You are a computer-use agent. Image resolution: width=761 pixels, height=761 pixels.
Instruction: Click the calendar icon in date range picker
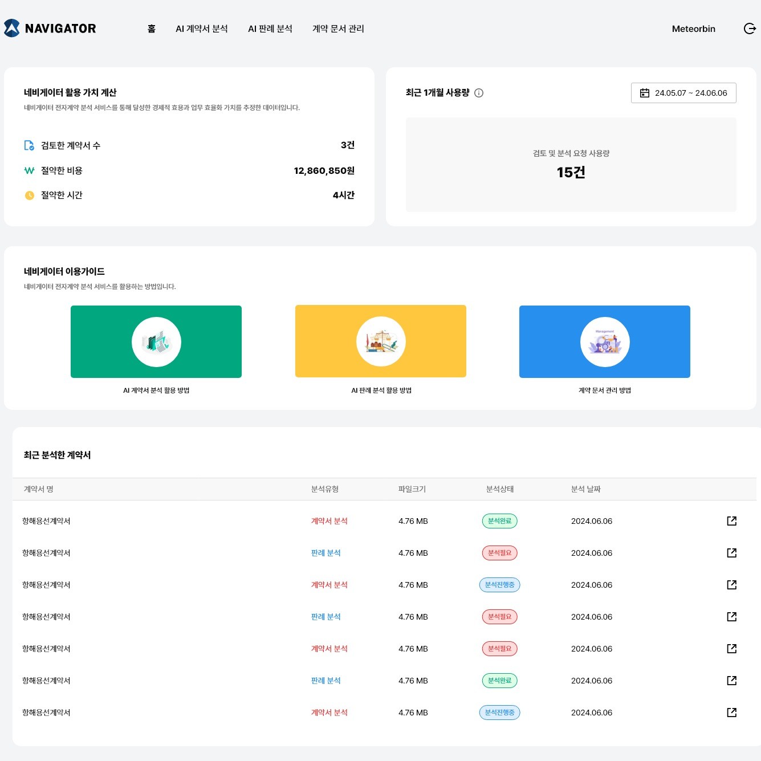click(x=645, y=93)
